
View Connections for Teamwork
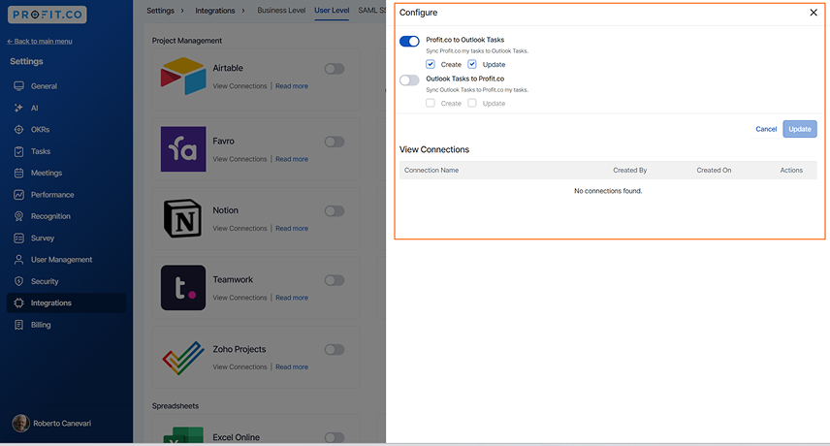click(239, 298)
